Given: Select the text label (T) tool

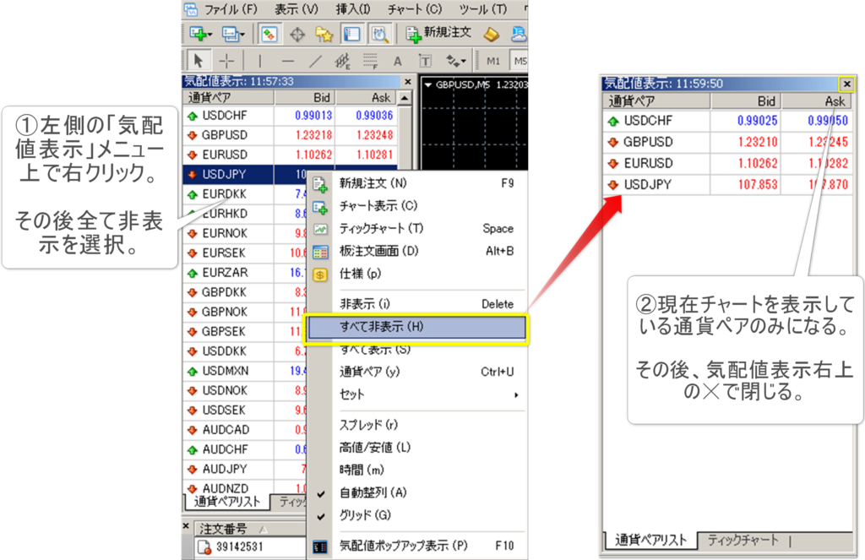Looking at the screenshot, I should [x=426, y=61].
